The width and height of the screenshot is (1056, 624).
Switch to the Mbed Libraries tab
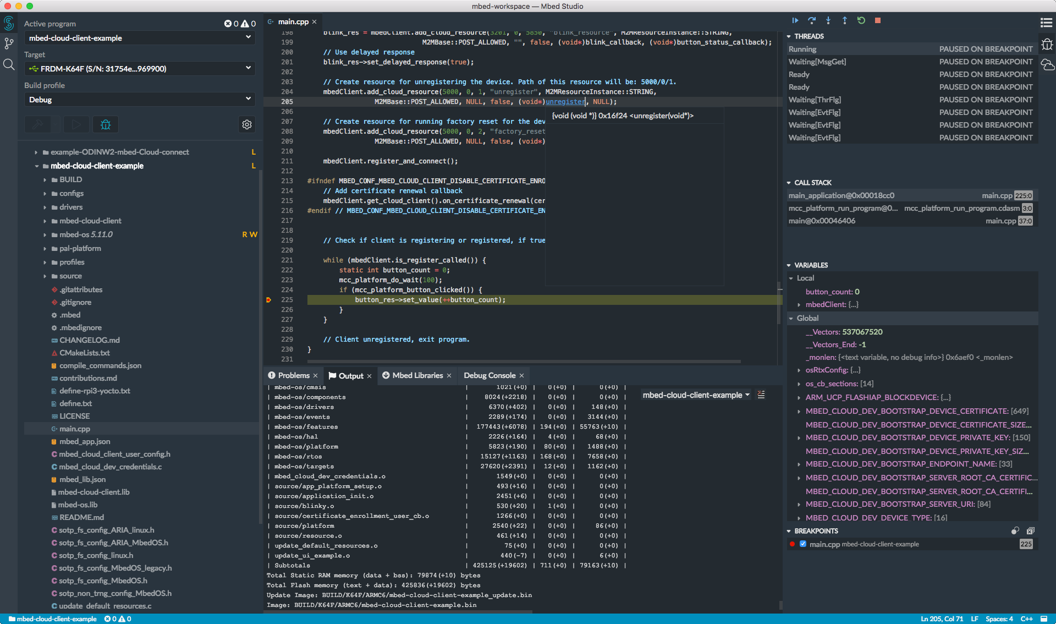[417, 375]
